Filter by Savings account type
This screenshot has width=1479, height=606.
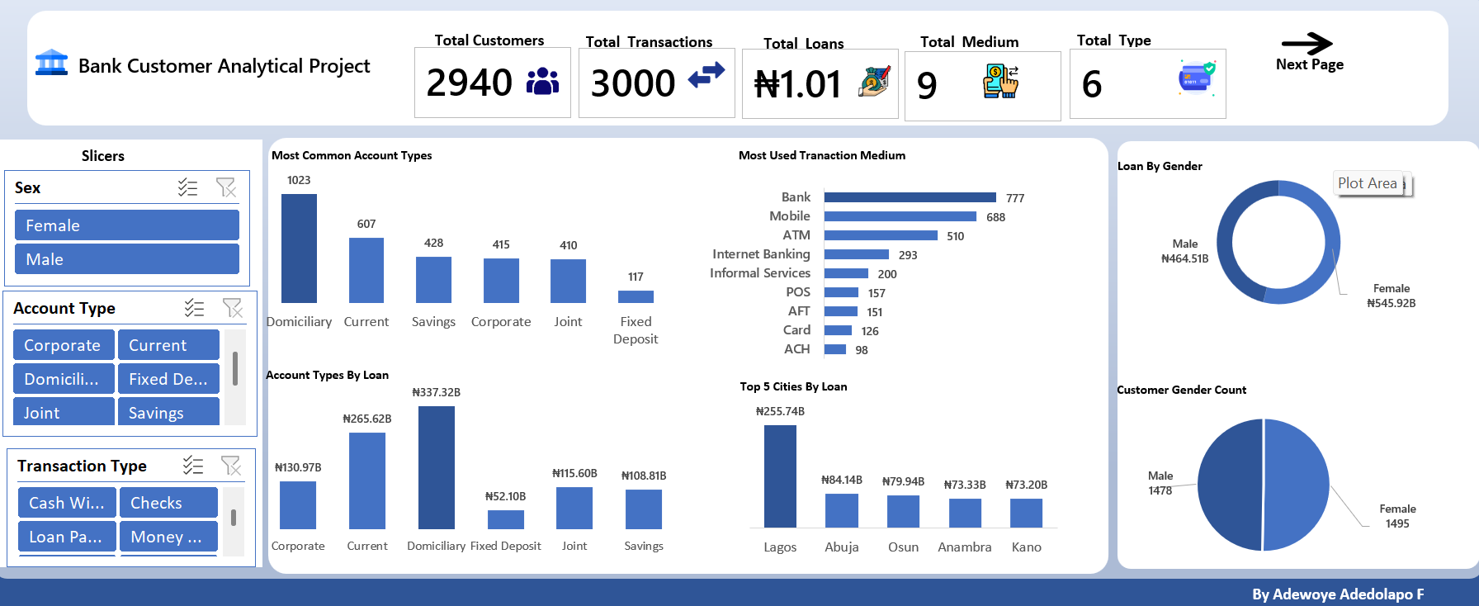(168, 411)
